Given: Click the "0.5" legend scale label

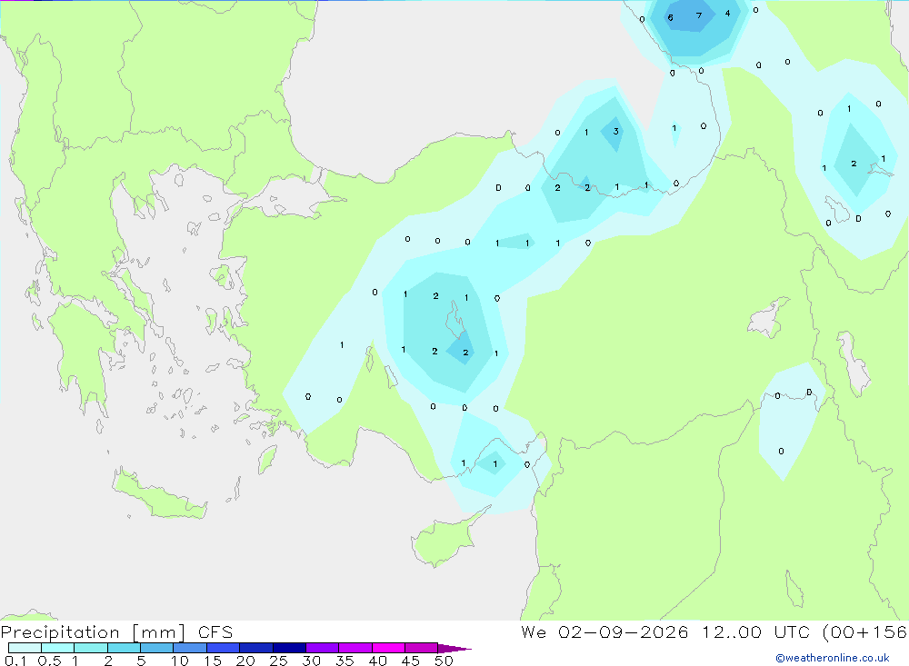Looking at the screenshot, I should (x=49, y=661).
